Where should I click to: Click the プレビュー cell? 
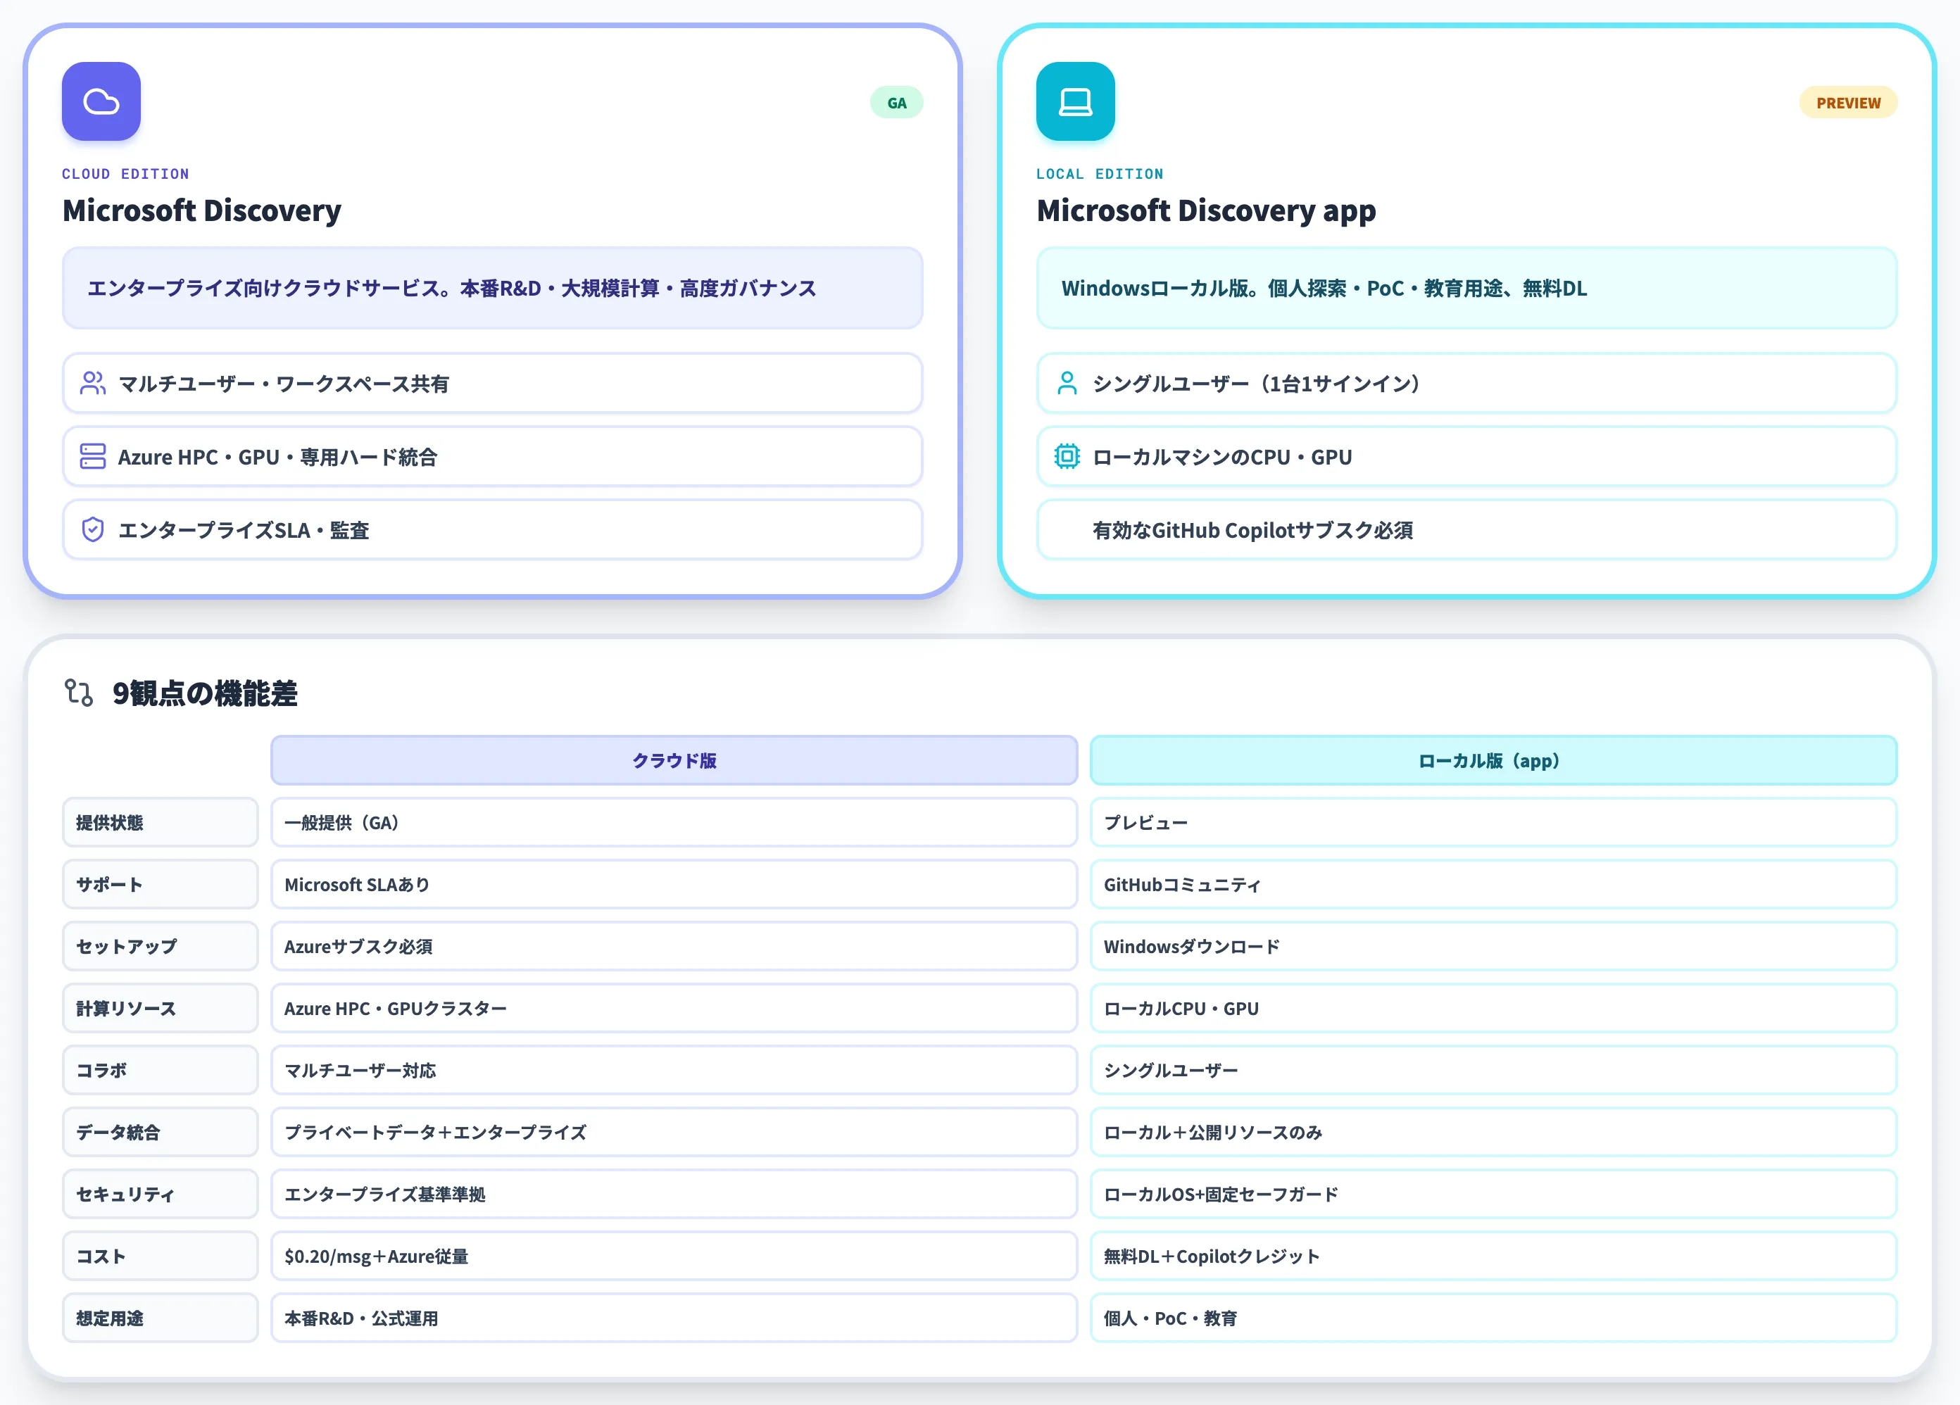click(1493, 821)
